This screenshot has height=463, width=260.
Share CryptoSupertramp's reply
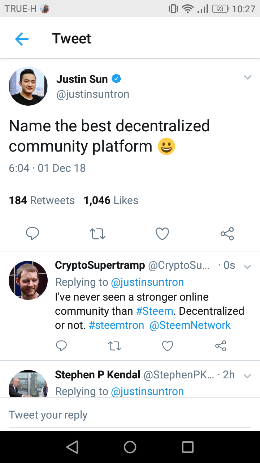click(x=221, y=346)
